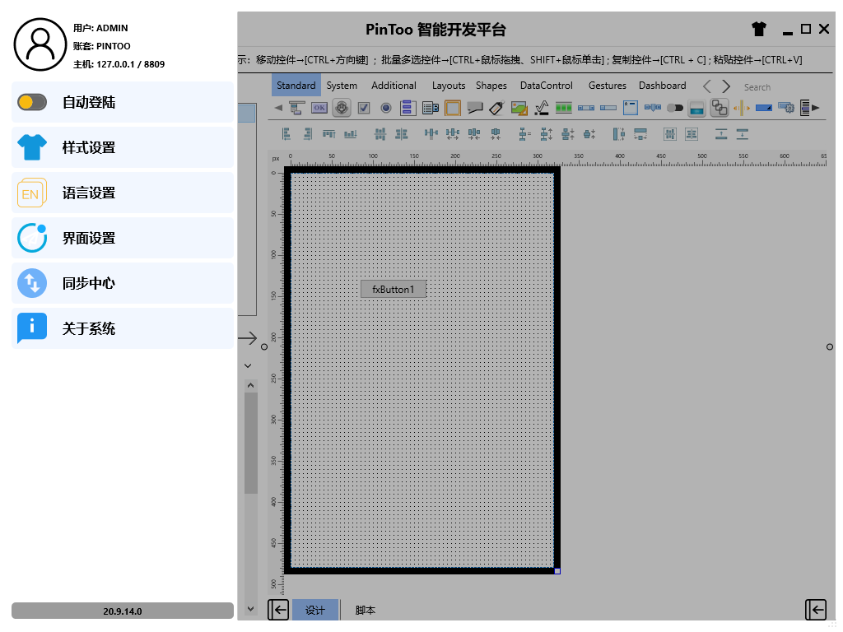This screenshot has width=843, height=632.
Task: Select the list box component with purple rows
Action: pos(407,108)
